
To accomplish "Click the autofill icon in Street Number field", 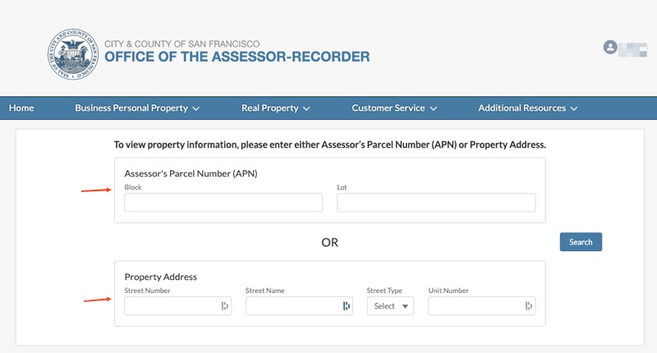I will pos(224,306).
